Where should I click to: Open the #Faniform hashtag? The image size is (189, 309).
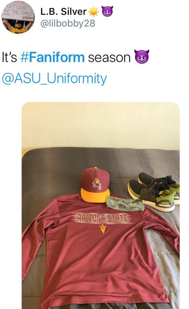click(53, 57)
